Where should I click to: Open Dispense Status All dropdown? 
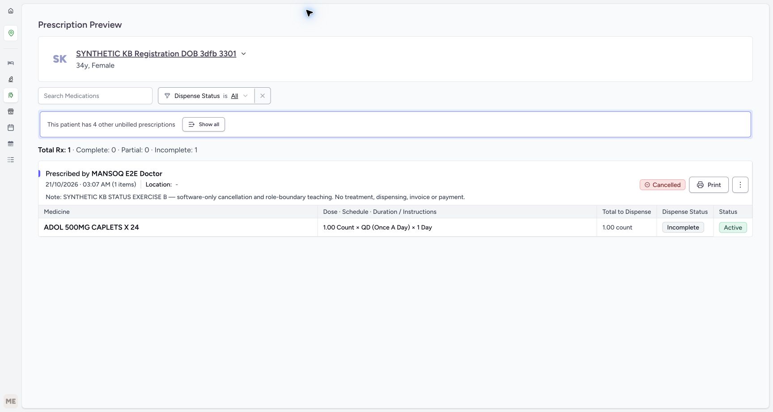click(239, 96)
